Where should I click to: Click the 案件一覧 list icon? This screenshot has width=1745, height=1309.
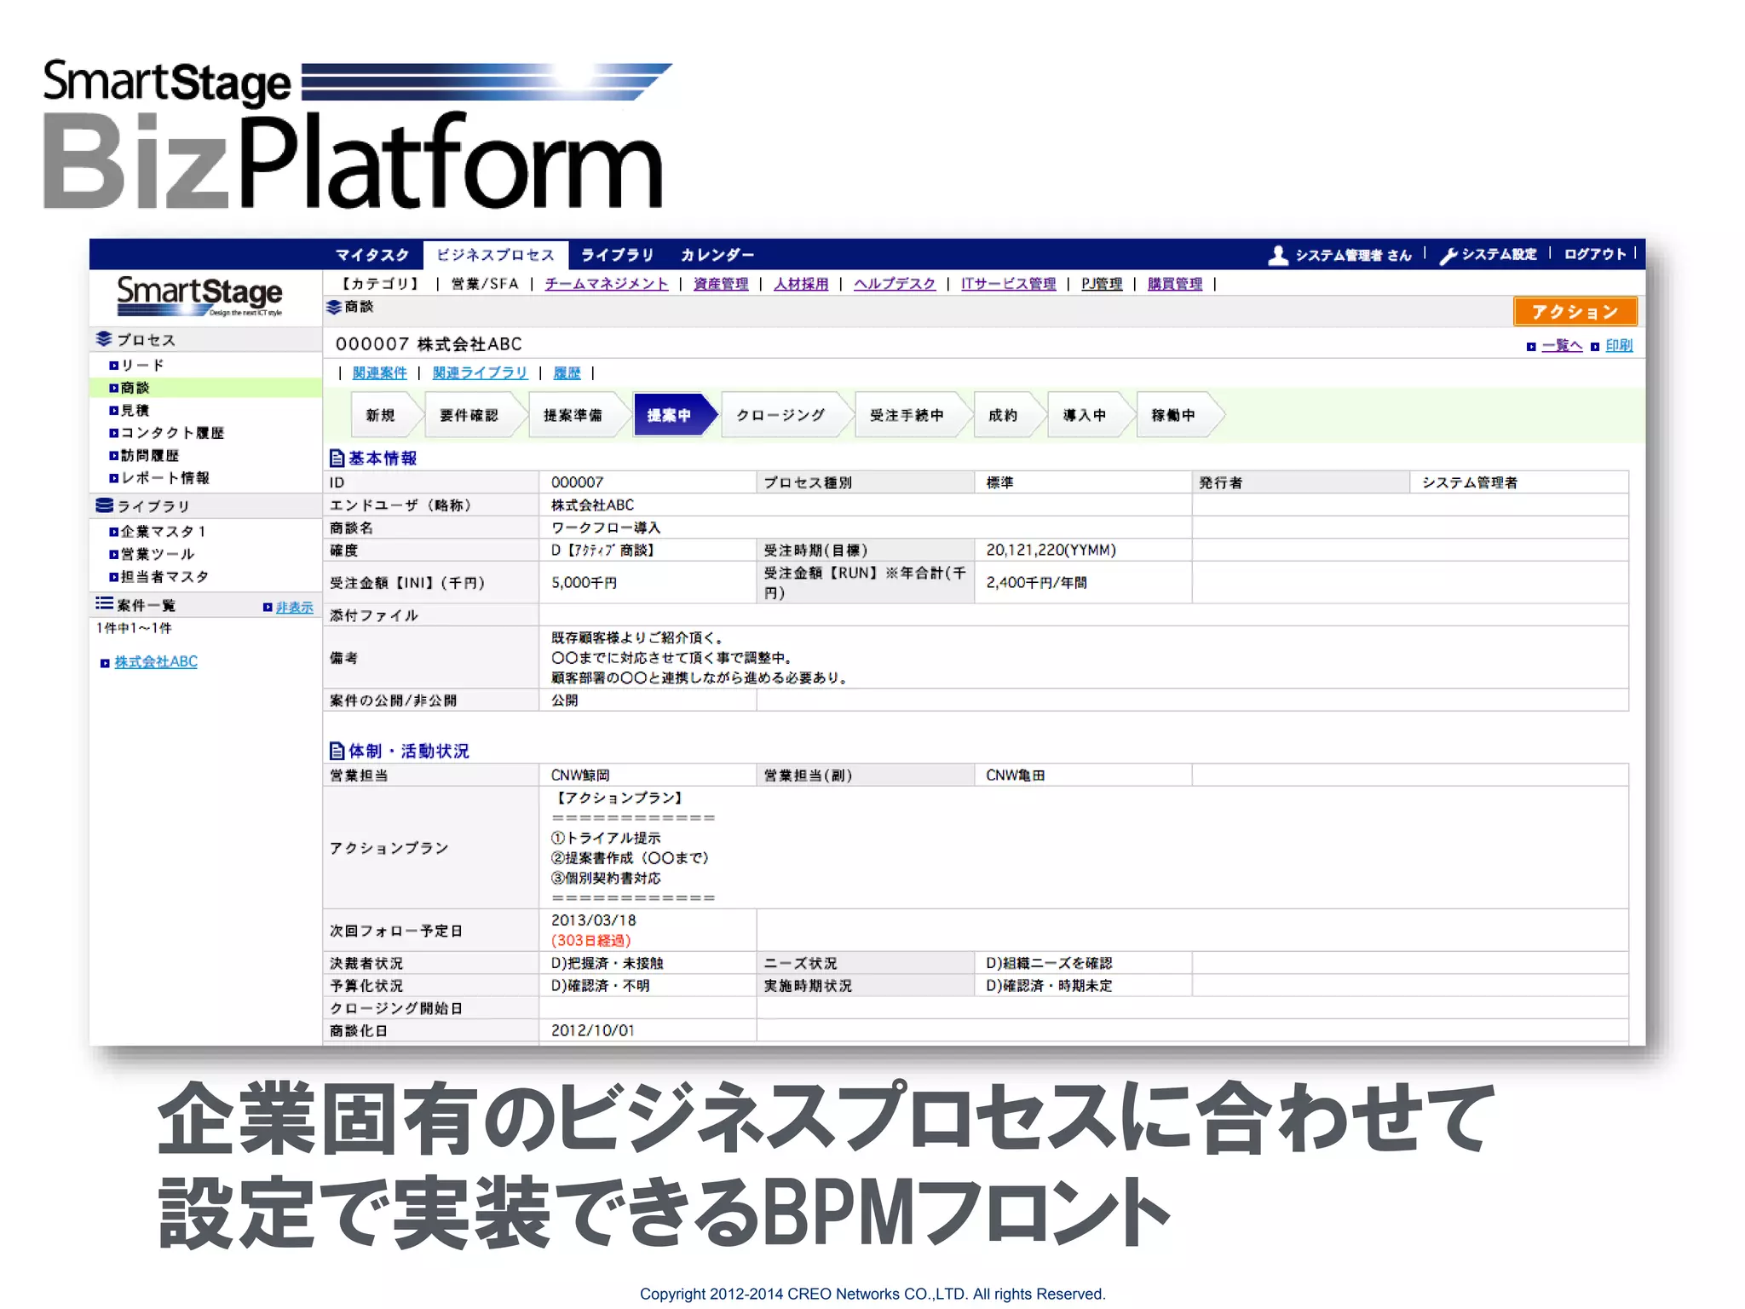pos(104,603)
